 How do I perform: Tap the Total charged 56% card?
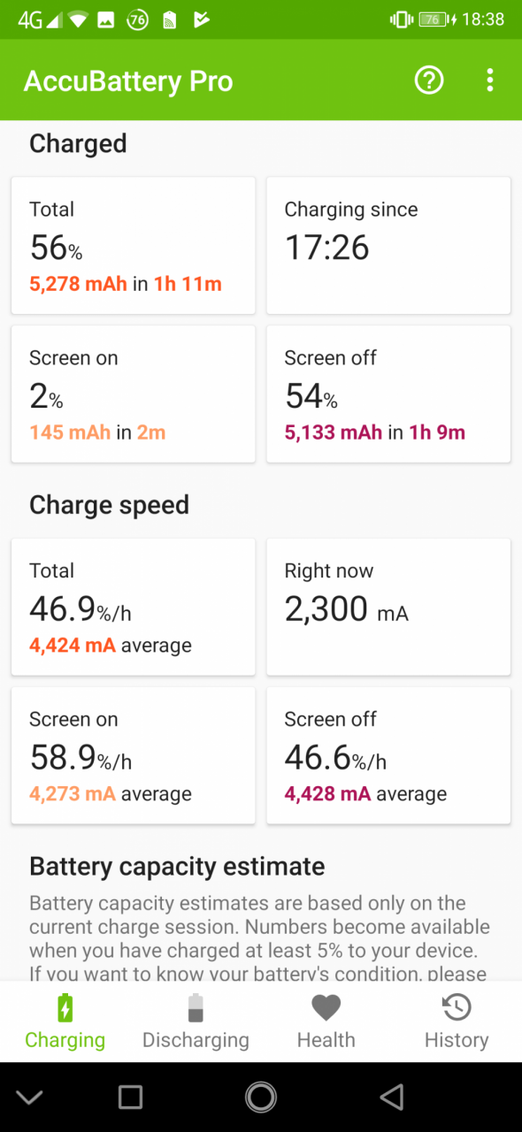(134, 246)
